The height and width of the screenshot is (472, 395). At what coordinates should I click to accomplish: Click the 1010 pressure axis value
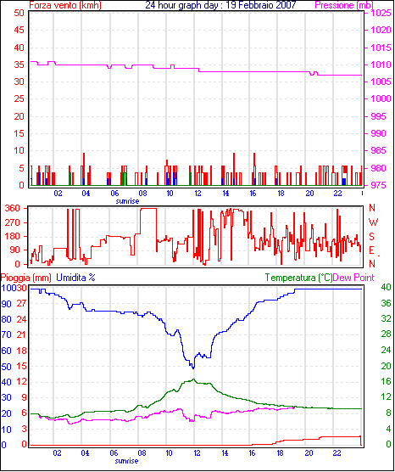click(381, 65)
